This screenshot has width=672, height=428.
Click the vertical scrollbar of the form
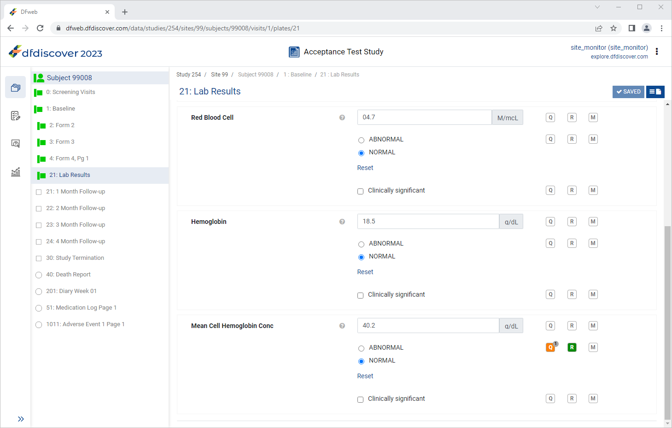(x=667, y=322)
